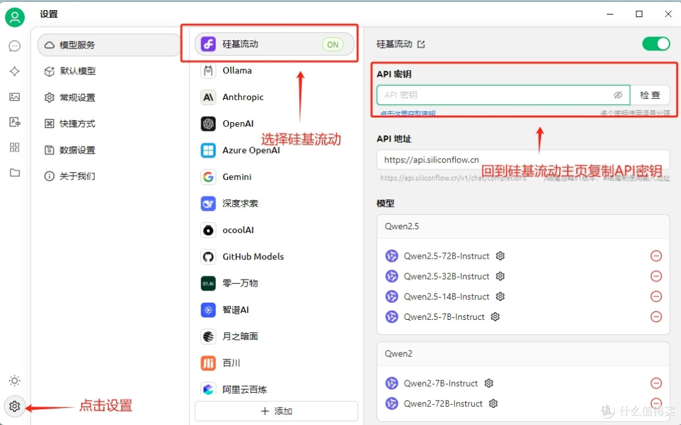The width and height of the screenshot is (681, 425).
Task: Click the get API key link
Action: click(408, 113)
